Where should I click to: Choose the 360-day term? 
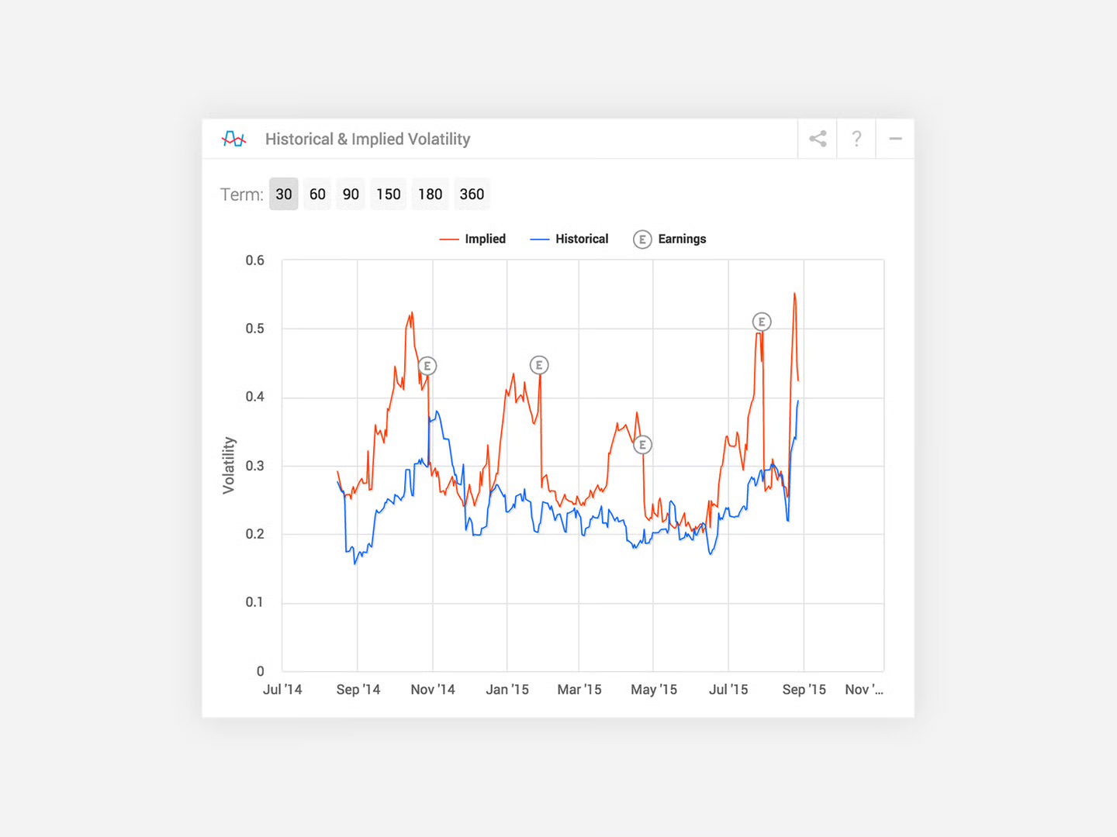tap(472, 195)
